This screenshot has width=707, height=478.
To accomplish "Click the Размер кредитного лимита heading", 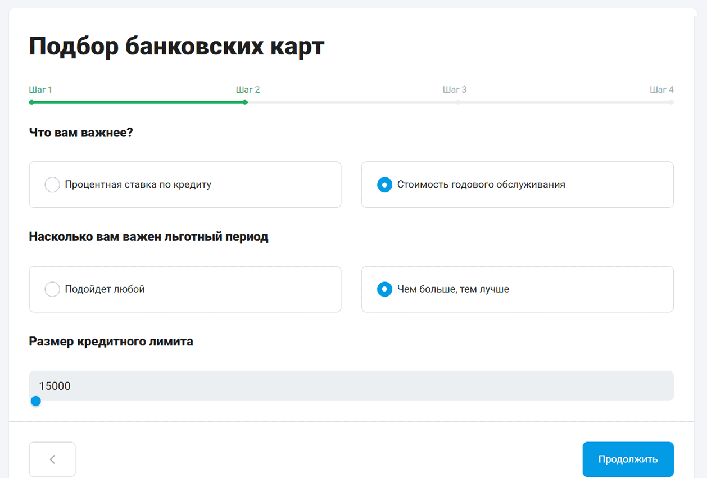I will (x=111, y=342).
